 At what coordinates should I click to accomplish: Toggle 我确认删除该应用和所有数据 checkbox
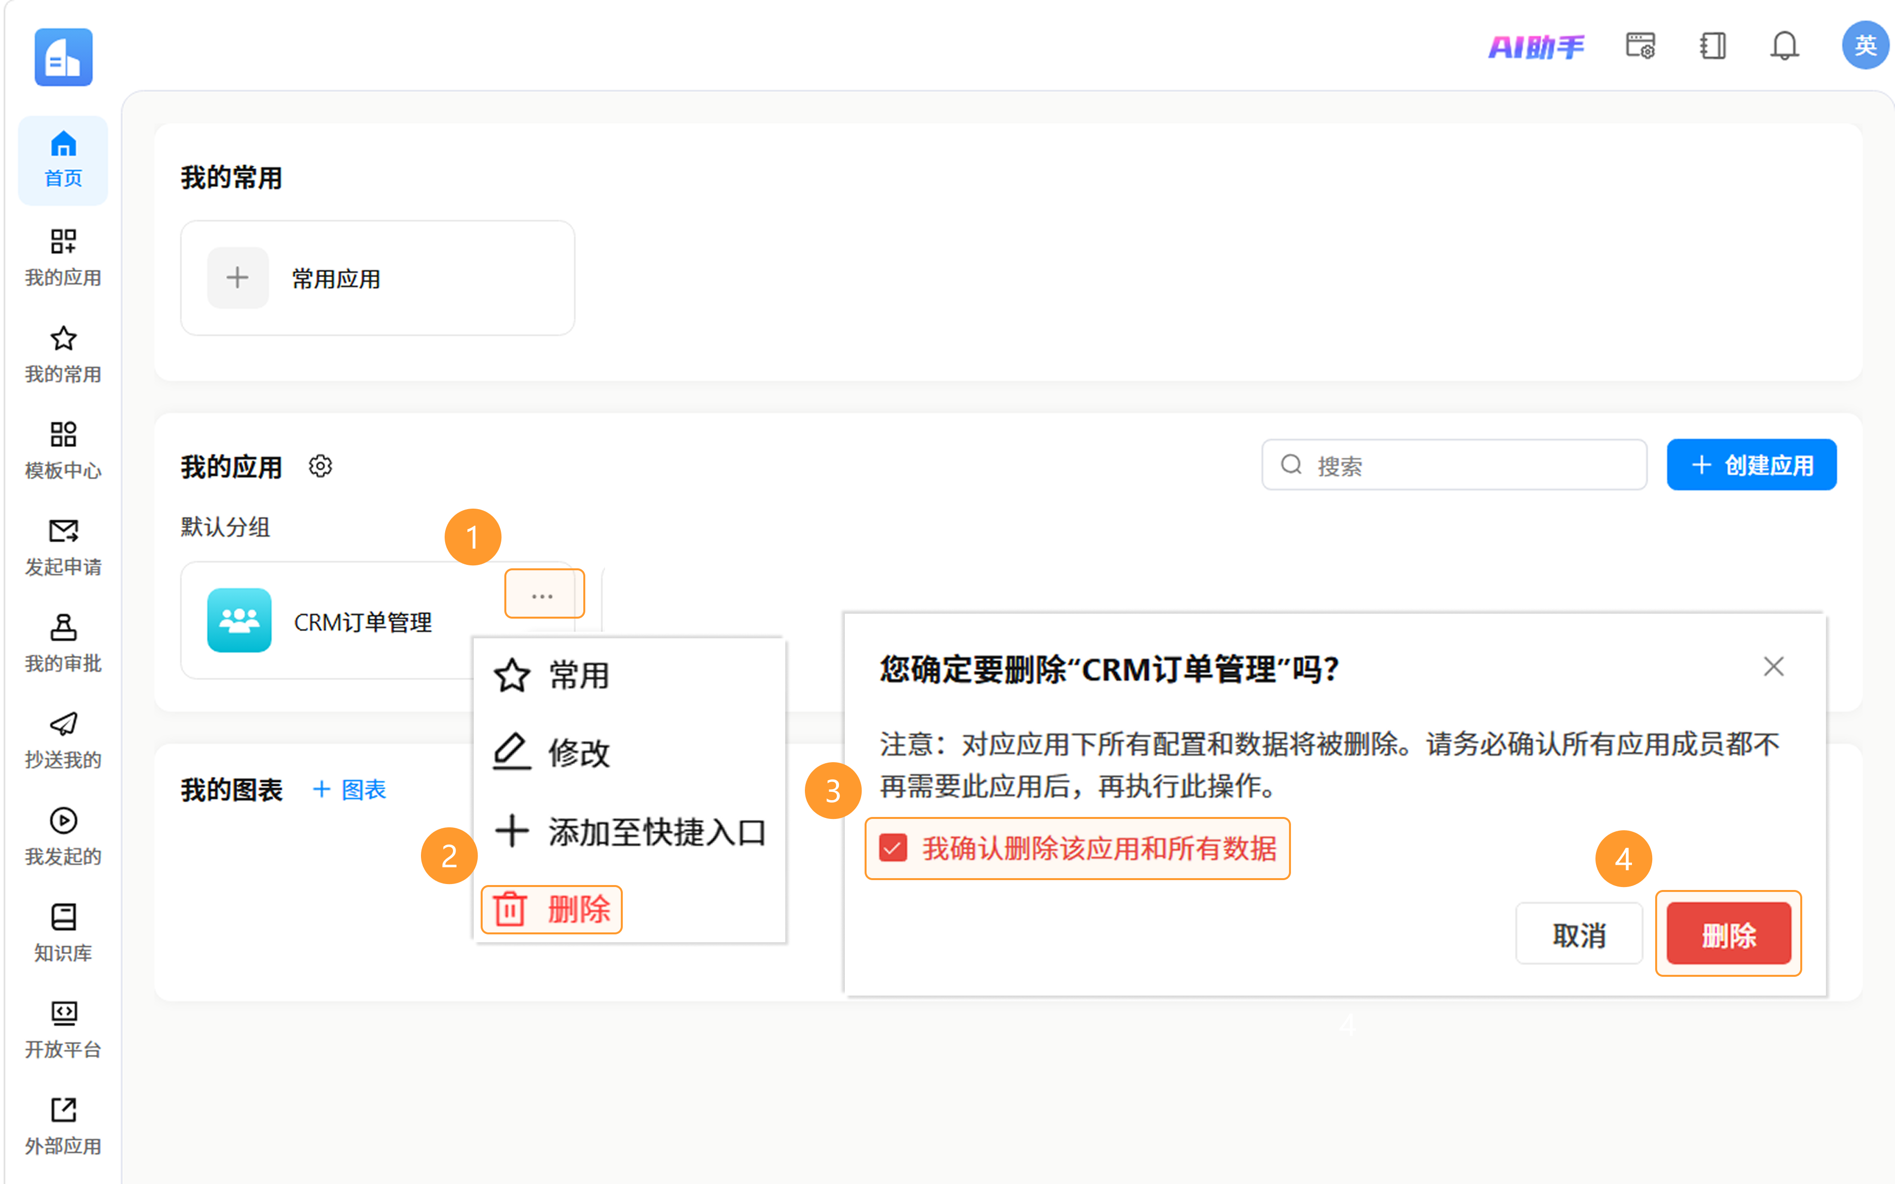point(893,848)
